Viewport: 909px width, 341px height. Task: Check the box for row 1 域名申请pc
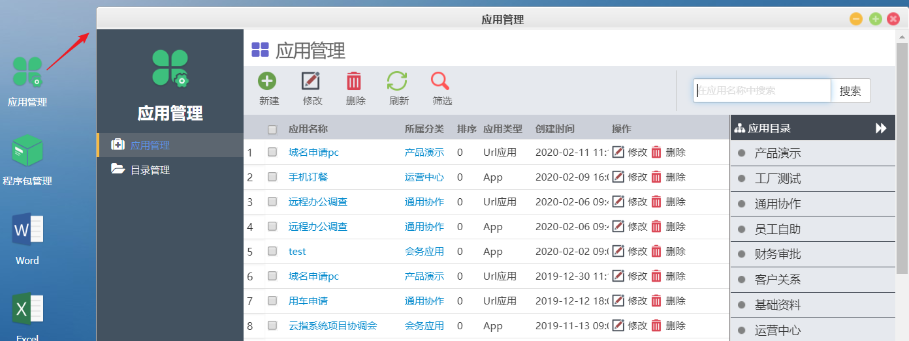coord(272,152)
